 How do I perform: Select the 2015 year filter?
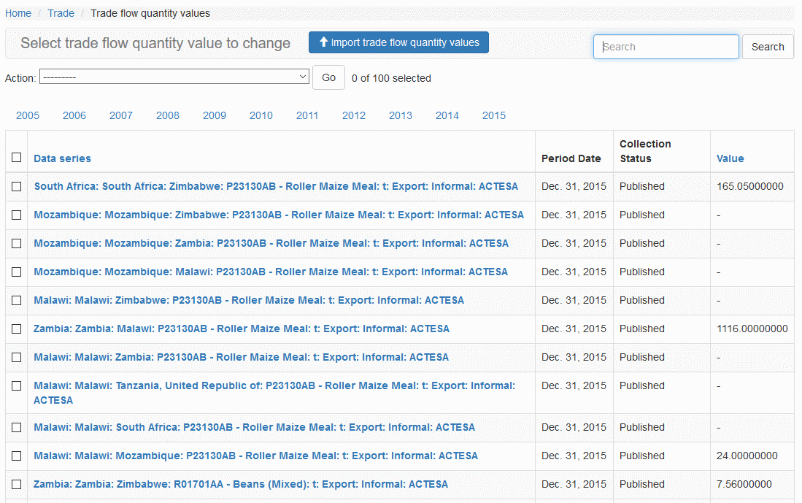pyautogui.click(x=493, y=115)
